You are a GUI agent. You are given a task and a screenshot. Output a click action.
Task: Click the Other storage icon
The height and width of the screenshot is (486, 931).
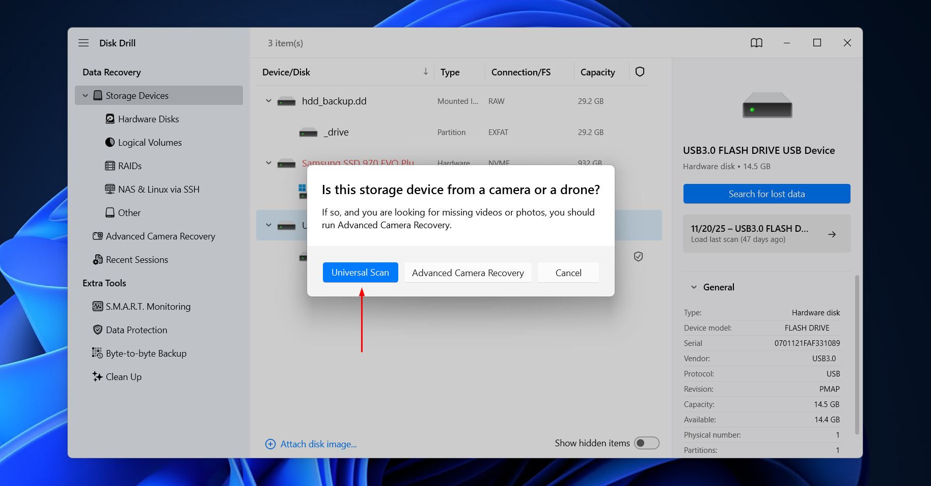(110, 212)
